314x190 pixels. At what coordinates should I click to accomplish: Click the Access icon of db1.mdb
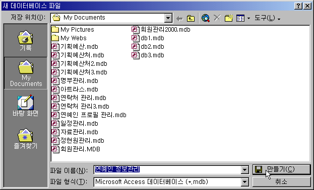(136, 38)
